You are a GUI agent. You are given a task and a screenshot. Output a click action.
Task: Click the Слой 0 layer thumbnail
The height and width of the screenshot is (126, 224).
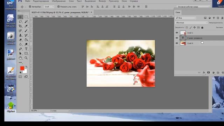(183, 43)
